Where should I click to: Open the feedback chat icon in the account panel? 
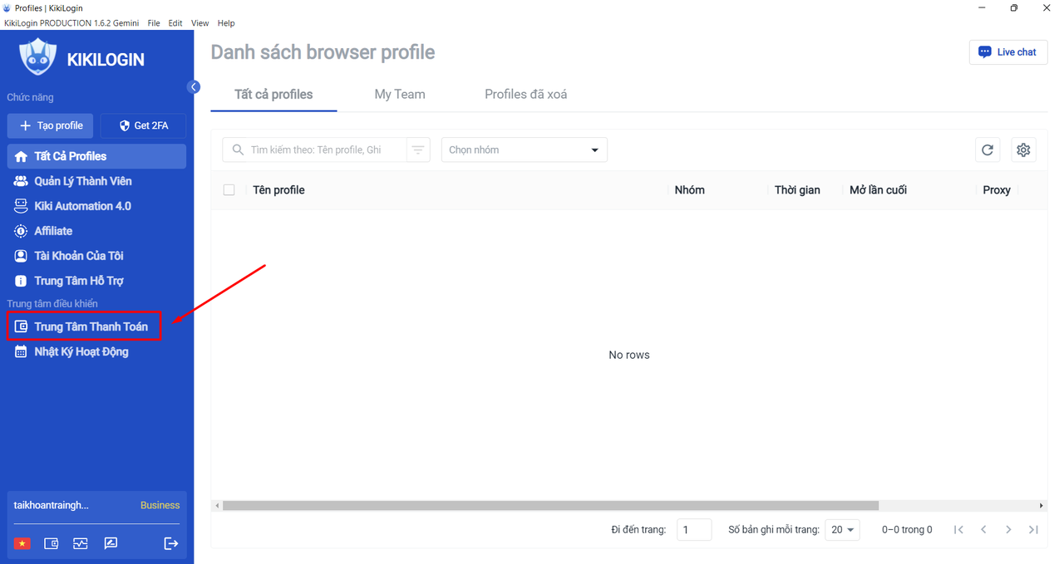pyautogui.click(x=111, y=543)
